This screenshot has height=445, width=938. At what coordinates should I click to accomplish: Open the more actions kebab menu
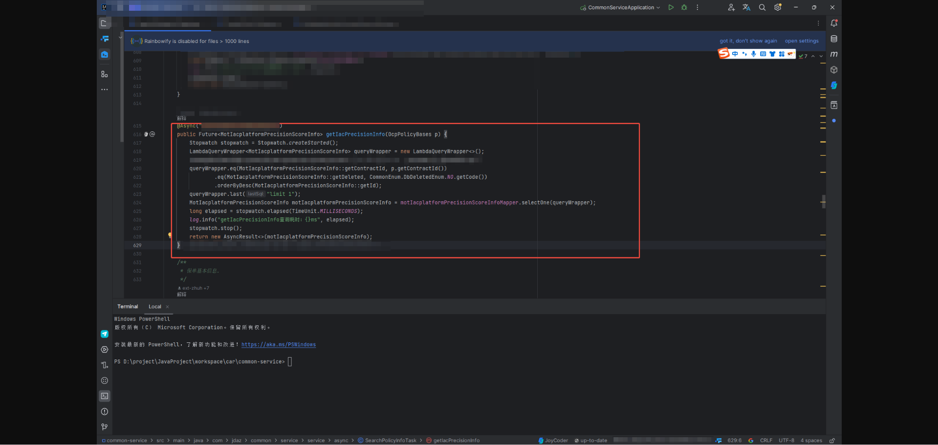point(697,7)
